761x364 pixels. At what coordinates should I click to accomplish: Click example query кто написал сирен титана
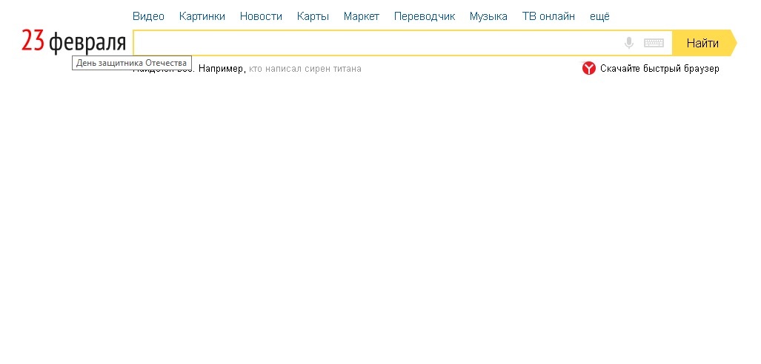click(x=305, y=69)
